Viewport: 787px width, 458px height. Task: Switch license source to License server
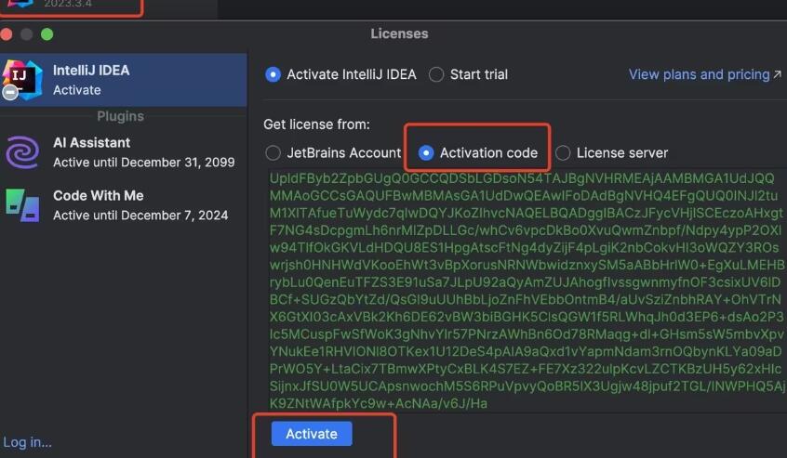[x=563, y=152]
